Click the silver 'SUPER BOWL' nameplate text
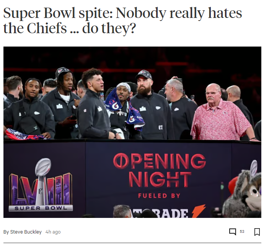Screen dimensions: 264x245 click(x=41, y=208)
